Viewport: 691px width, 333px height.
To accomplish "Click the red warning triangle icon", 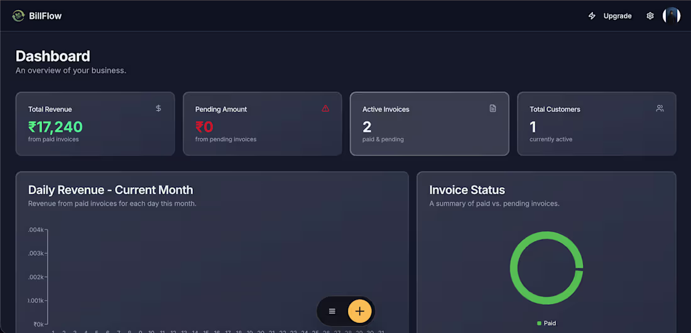I will tap(325, 108).
